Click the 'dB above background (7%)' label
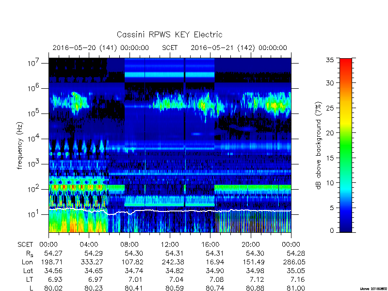 tap(319, 145)
